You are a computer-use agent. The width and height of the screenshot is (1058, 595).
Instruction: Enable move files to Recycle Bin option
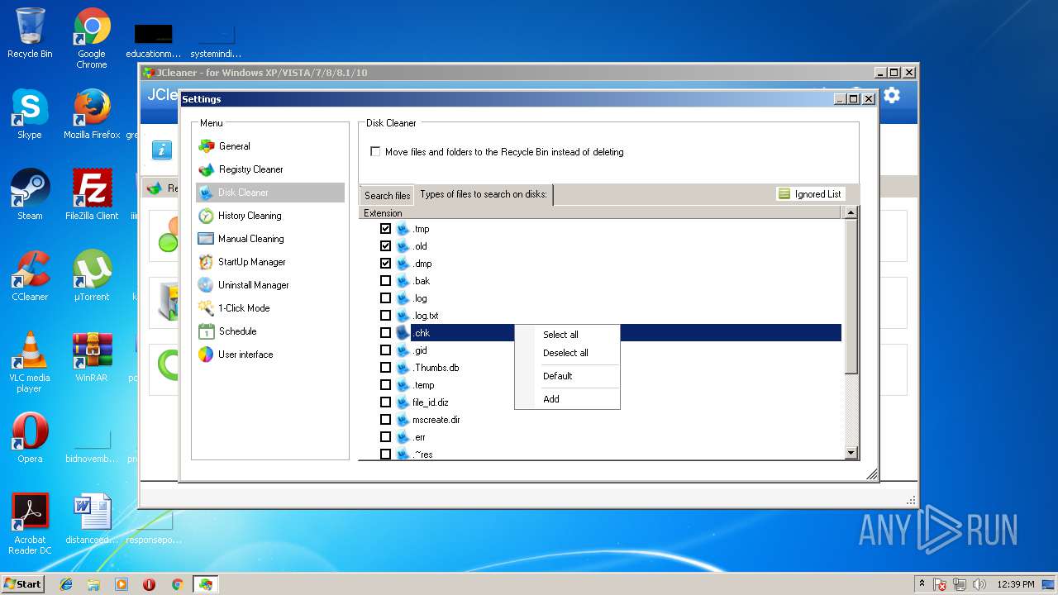pos(375,152)
